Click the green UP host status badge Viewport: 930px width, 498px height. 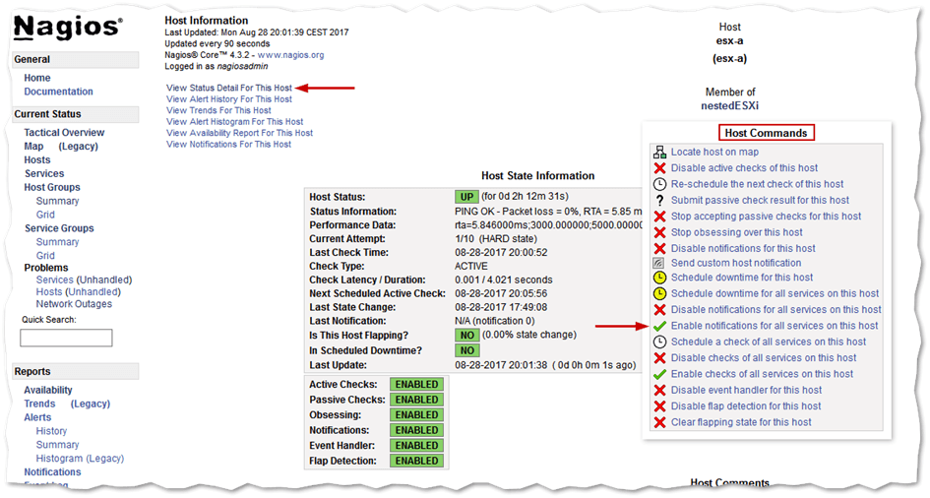tap(467, 197)
